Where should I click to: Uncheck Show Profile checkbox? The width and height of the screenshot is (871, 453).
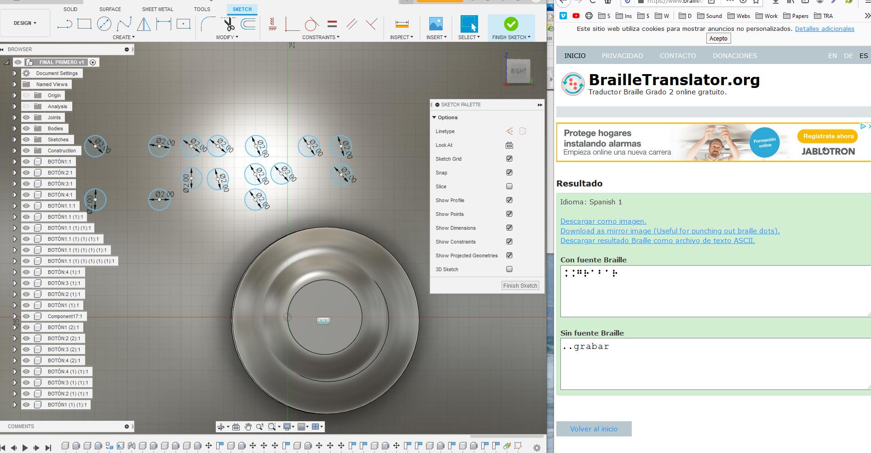(x=509, y=200)
